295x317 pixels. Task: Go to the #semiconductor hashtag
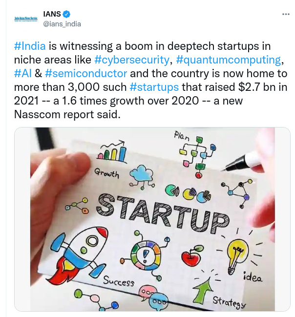86,73
